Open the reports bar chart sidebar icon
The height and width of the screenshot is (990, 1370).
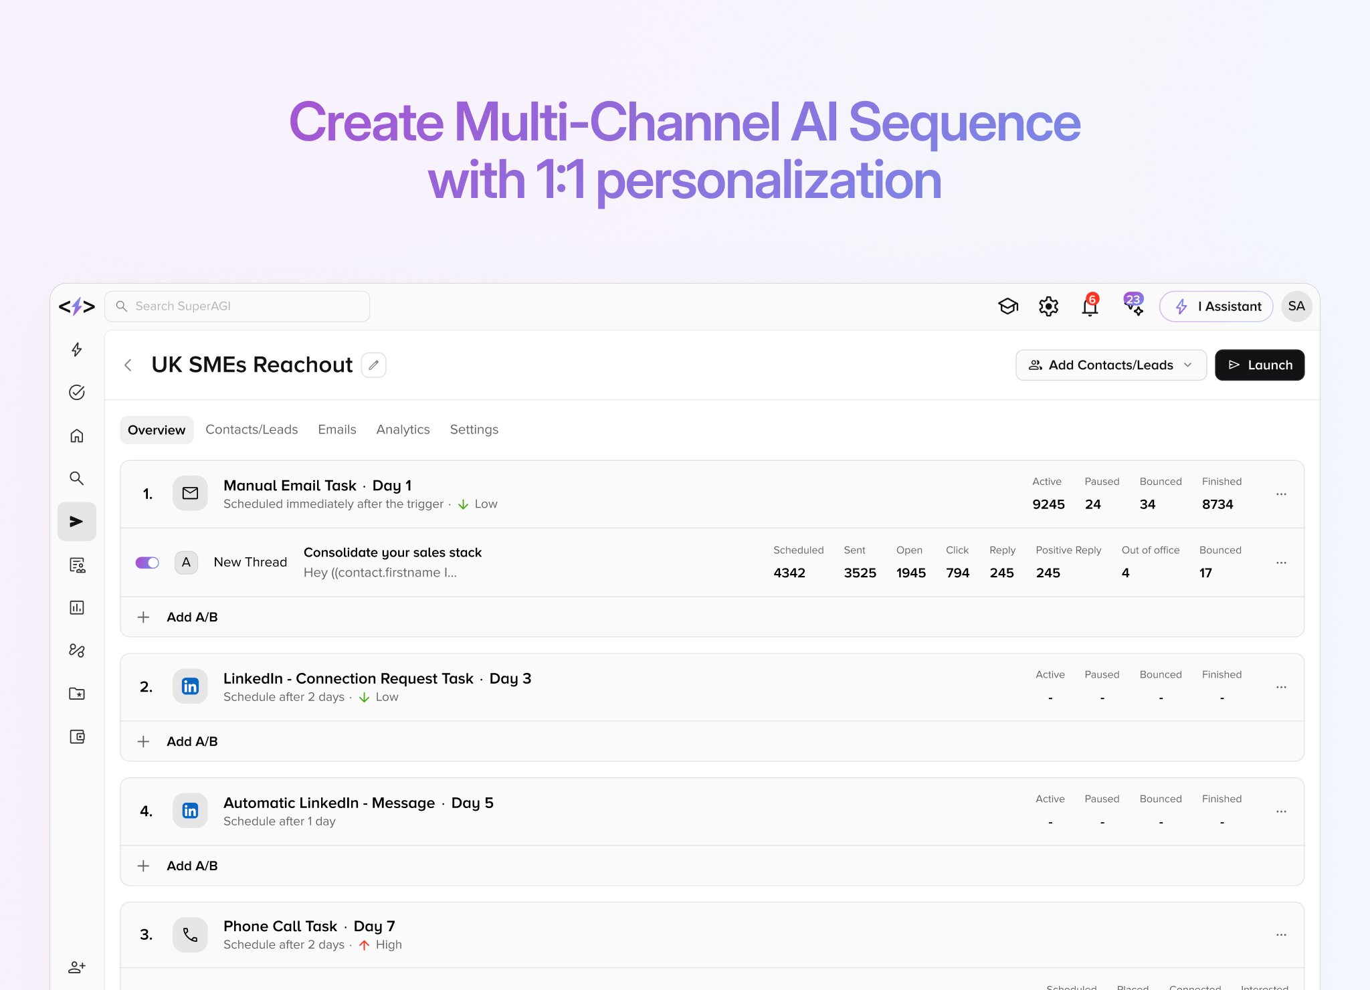pos(77,607)
